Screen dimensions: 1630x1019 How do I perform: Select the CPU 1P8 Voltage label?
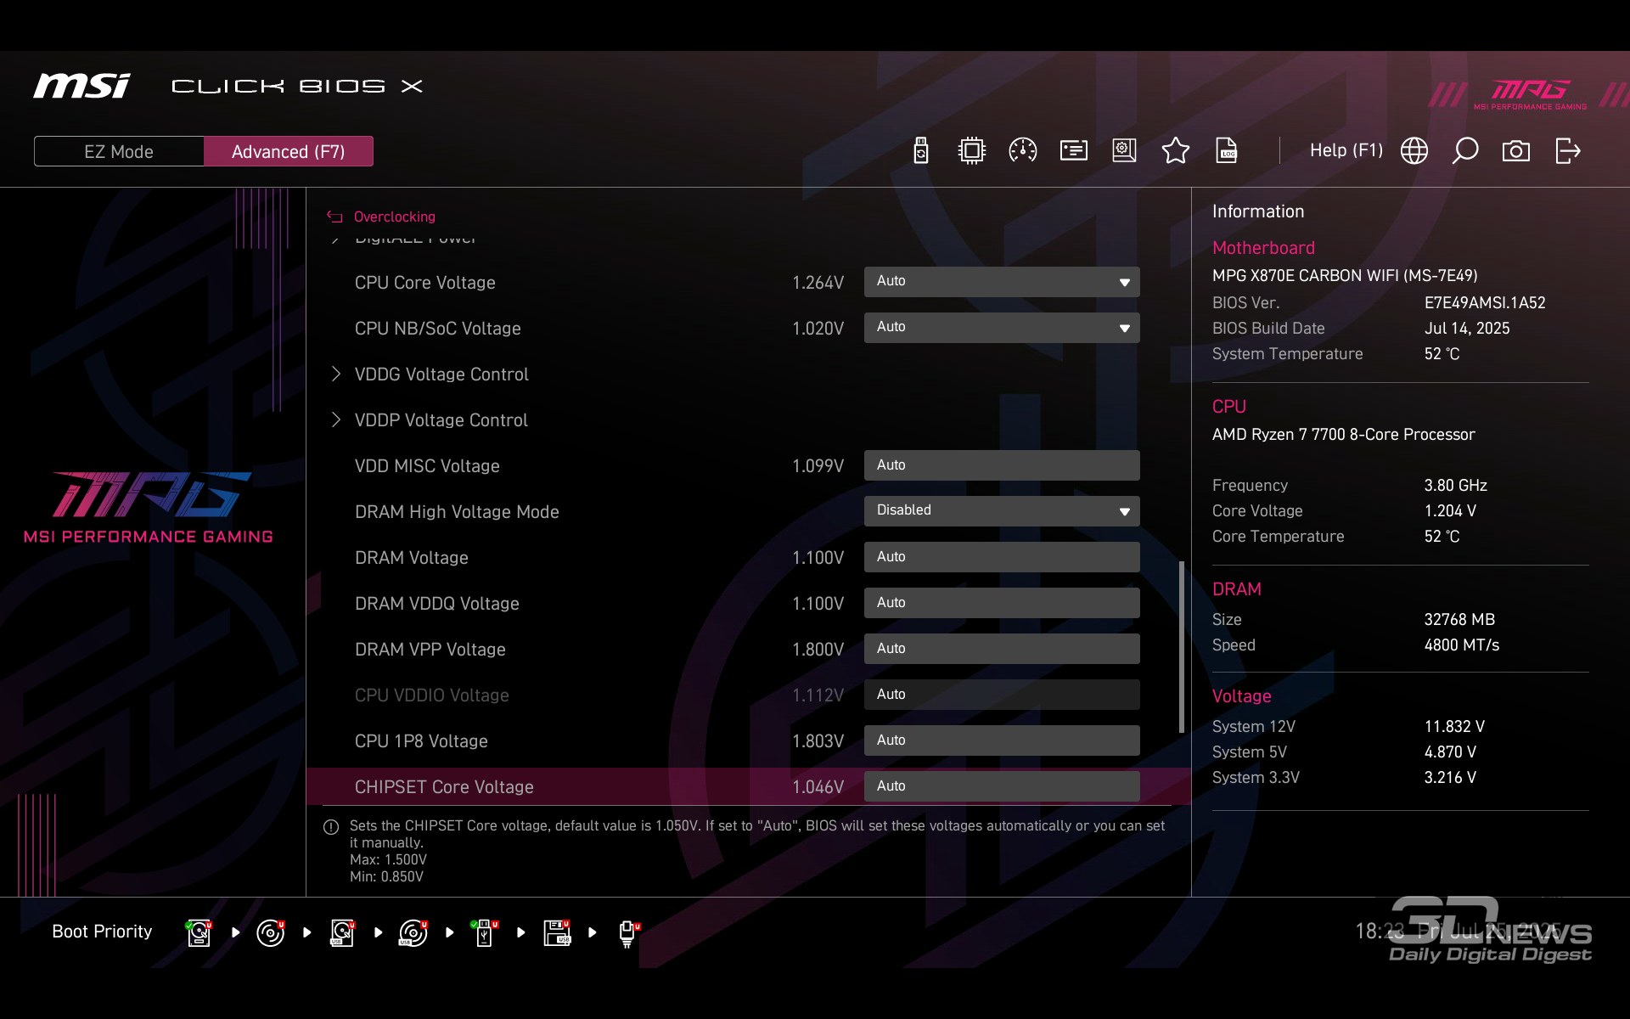coord(421,741)
